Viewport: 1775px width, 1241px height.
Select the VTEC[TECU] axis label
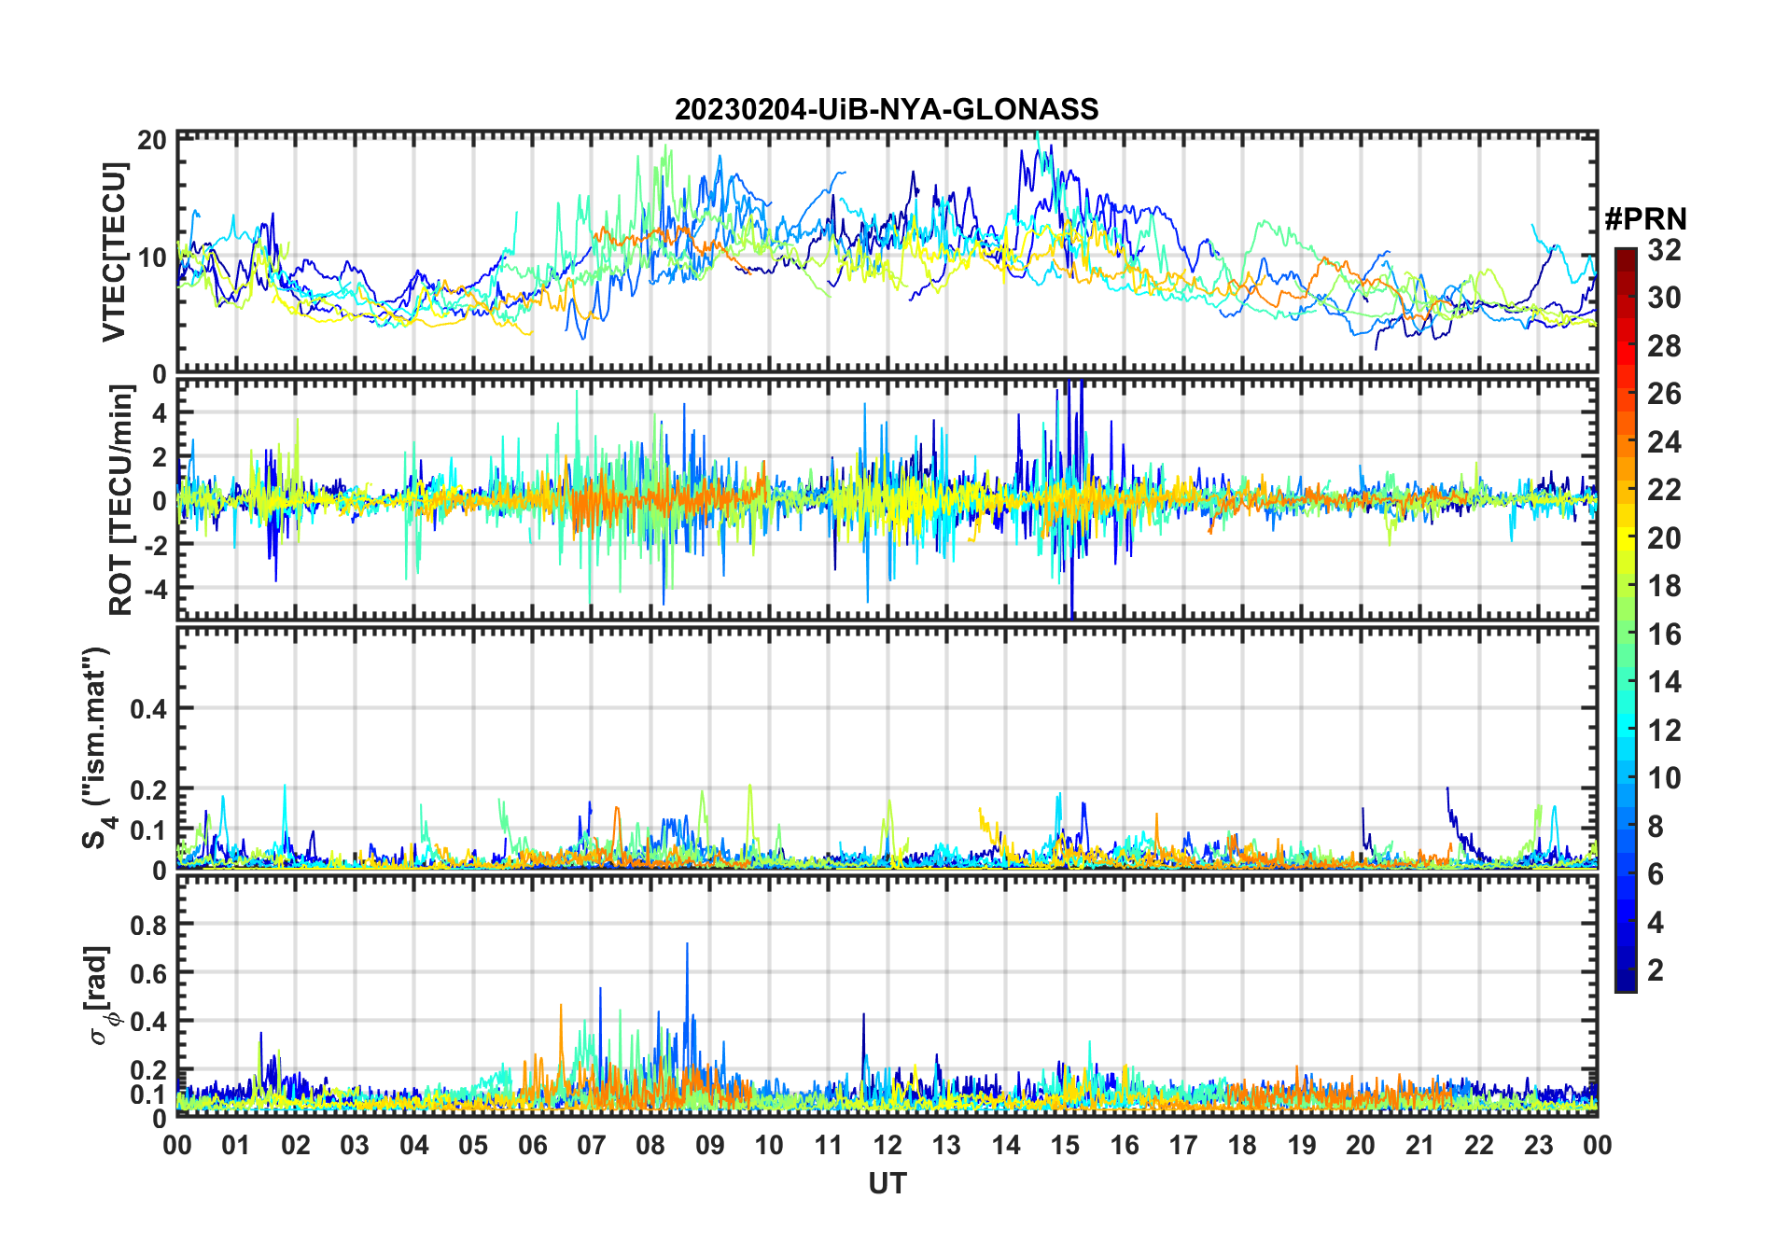pos(114,252)
